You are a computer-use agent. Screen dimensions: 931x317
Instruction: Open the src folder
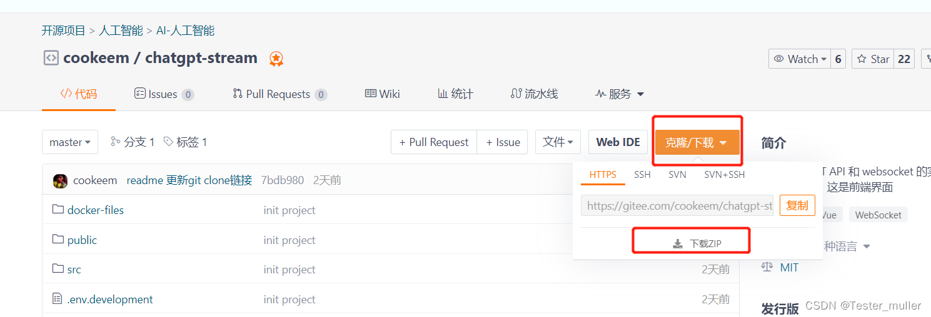pyautogui.click(x=74, y=270)
